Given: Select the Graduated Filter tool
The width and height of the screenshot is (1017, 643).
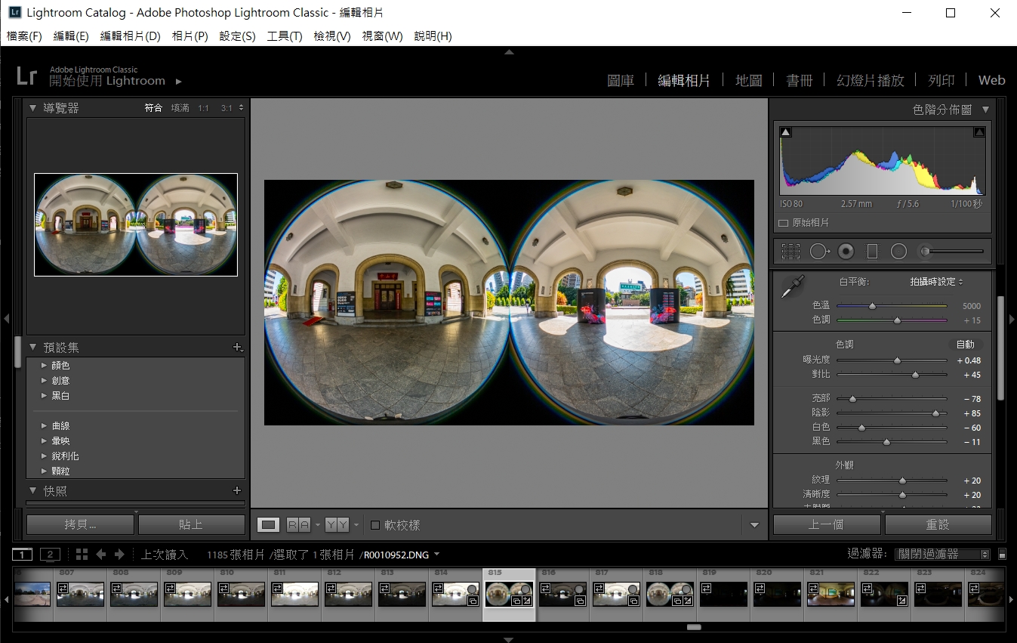Looking at the screenshot, I should point(872,252).
